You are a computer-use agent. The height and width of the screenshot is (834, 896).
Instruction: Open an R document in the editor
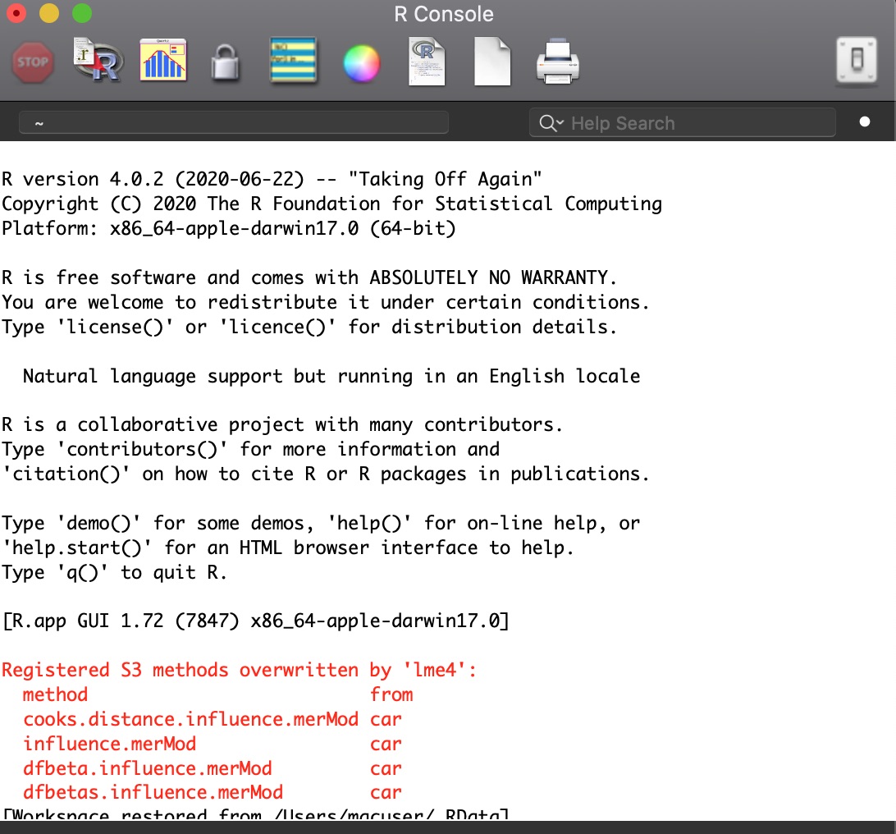(427, 62)
